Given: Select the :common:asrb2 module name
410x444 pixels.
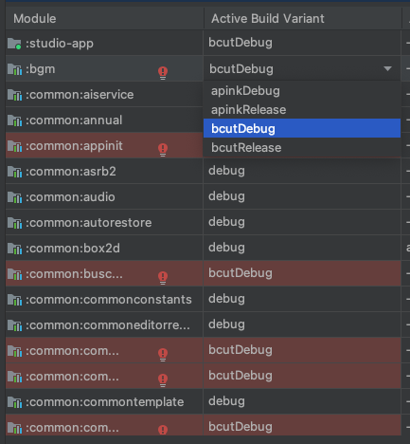Looking at the screenshot, I should pyautogui.click(x=71, y=172).
